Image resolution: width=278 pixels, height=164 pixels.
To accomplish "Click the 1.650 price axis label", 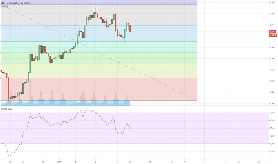I will tap(272, 47).
